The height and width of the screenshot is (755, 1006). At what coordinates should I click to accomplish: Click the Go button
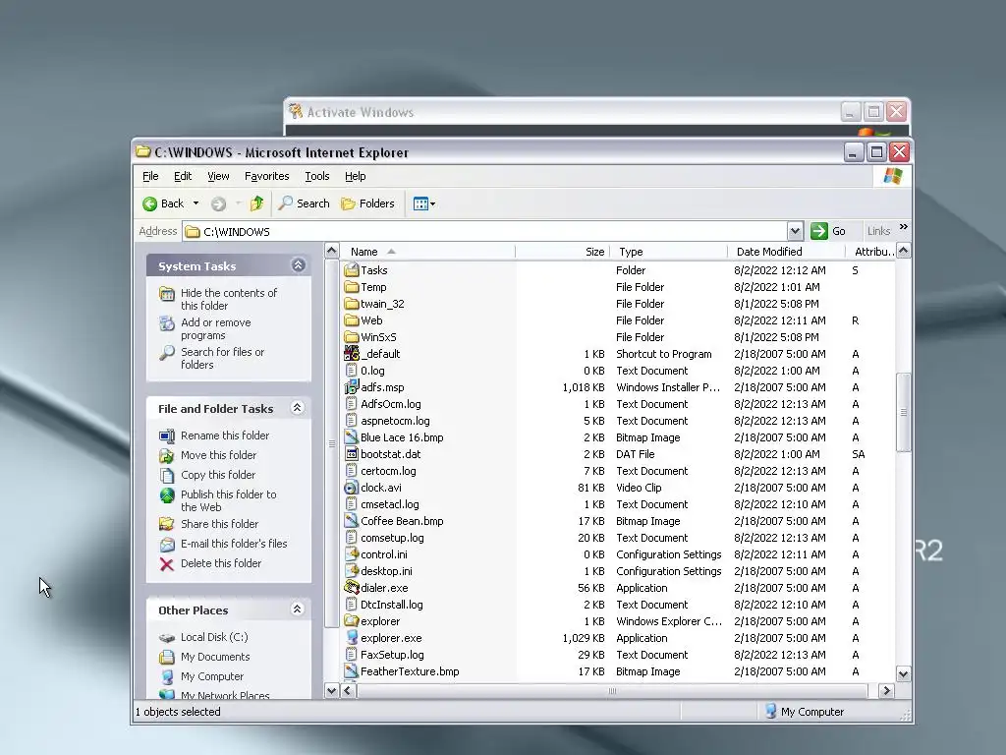pos(828,231)
